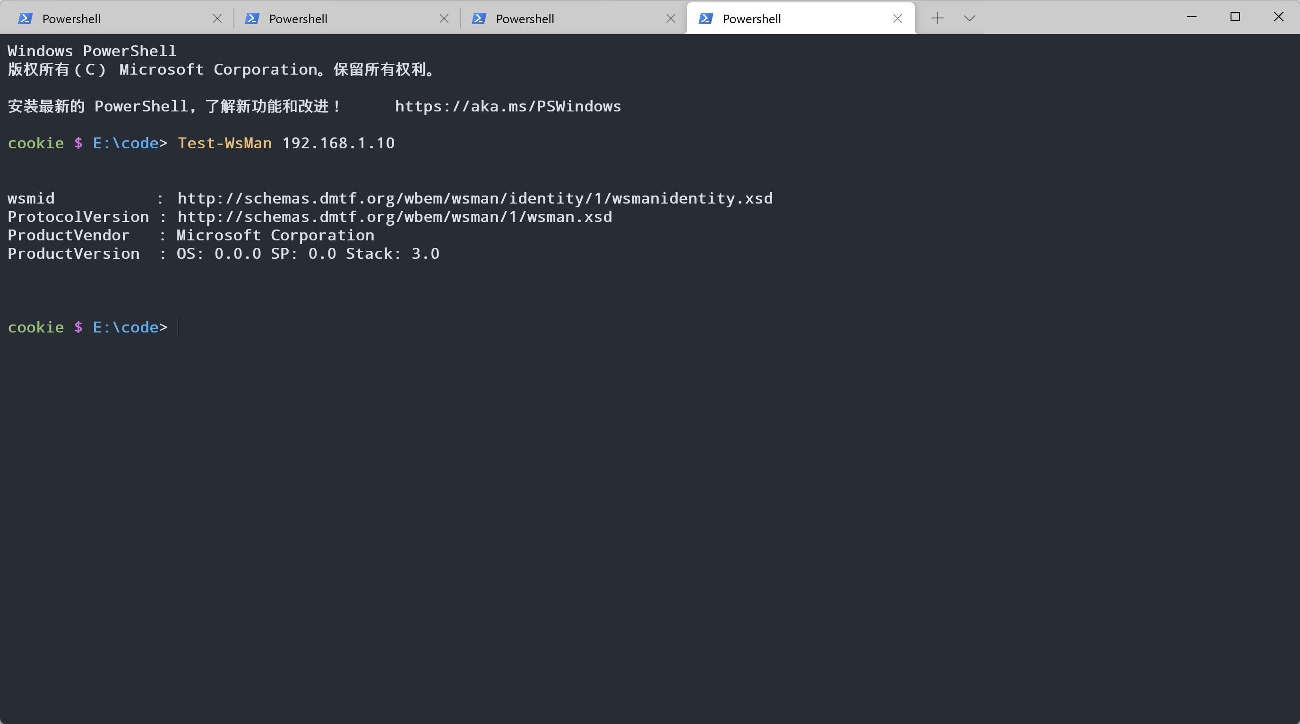
Task: Click the PowerShell icon on the first tab
Action: (25, 19)
